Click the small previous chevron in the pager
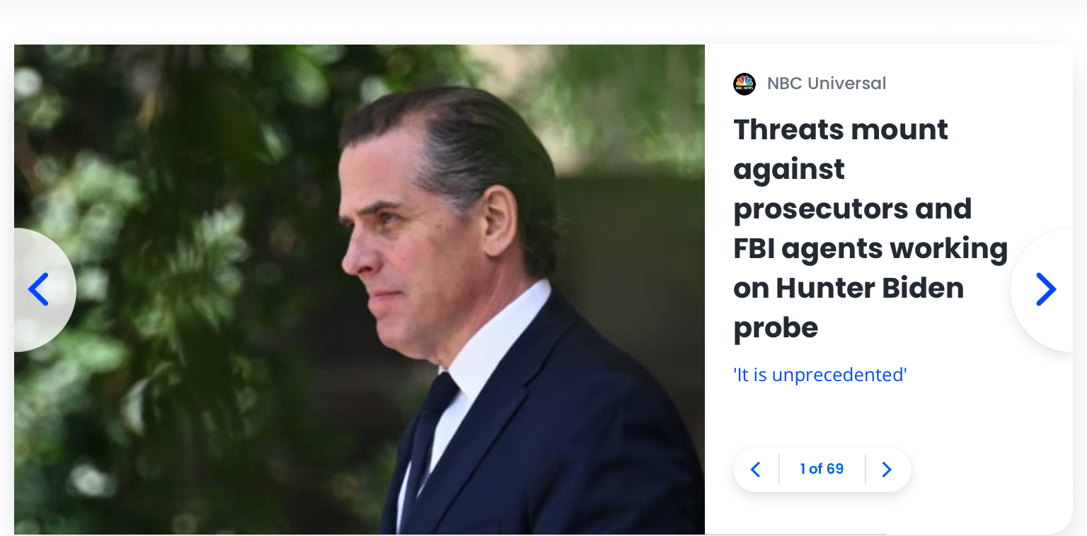The width and height of the screenshot is (1087, 536). 755,470
